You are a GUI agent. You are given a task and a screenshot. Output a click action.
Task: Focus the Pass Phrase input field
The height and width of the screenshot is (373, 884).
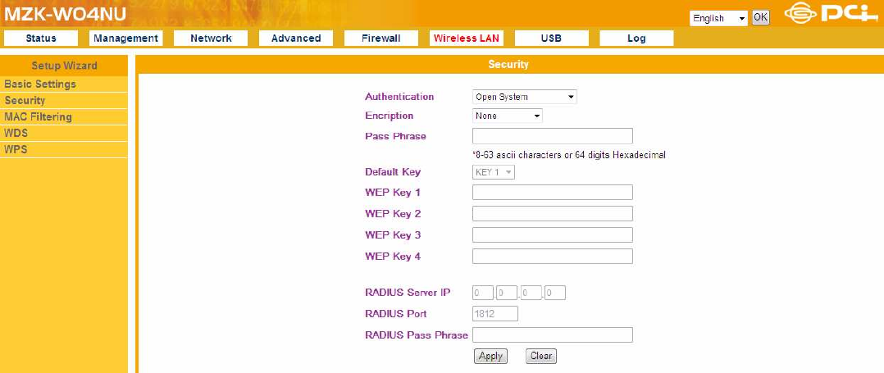(x=553, y=136)
